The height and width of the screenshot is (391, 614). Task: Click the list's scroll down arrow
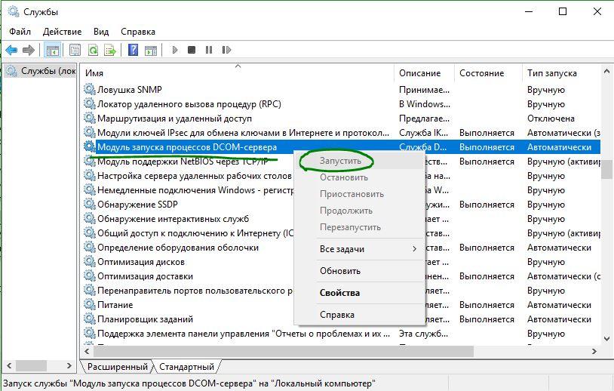click(606, 339)
